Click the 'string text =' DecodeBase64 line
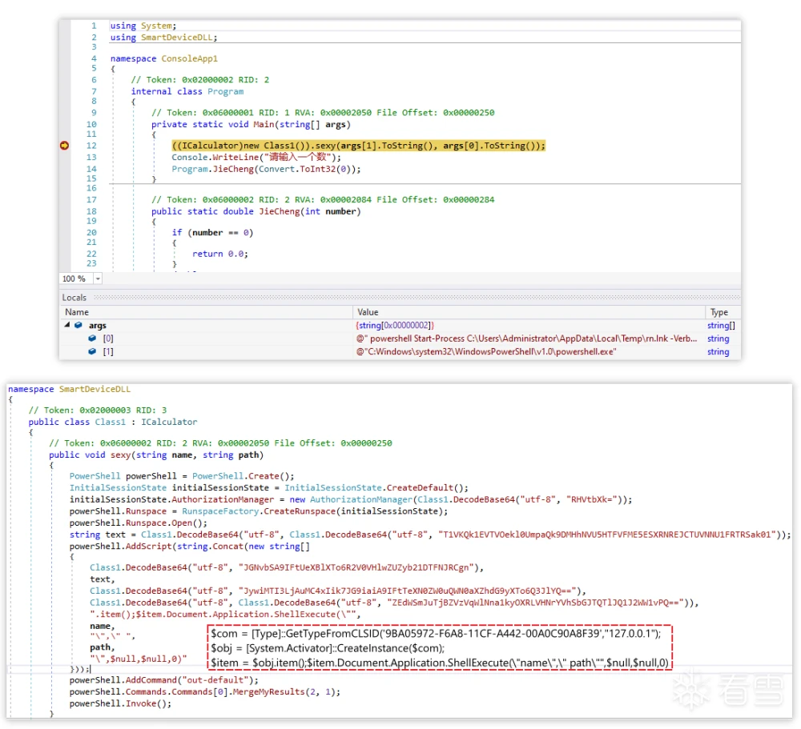Screen dimensions: 801x729 point(430,535)
